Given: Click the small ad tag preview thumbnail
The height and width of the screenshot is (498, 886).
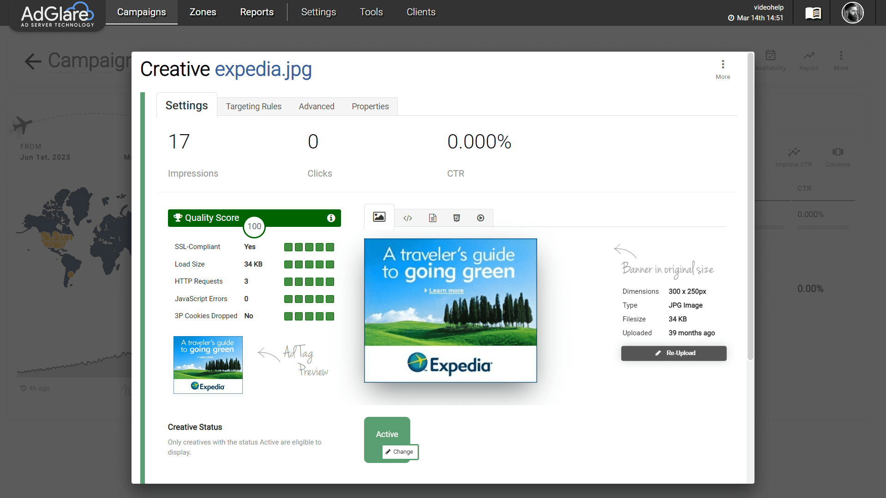Looking at the screenshot, I should (x=208, y=365).
